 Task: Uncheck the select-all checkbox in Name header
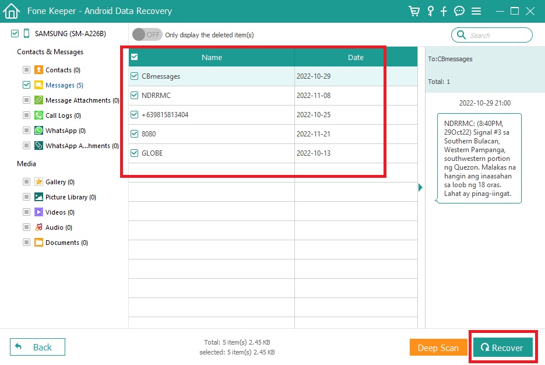[x=135, y=57]
